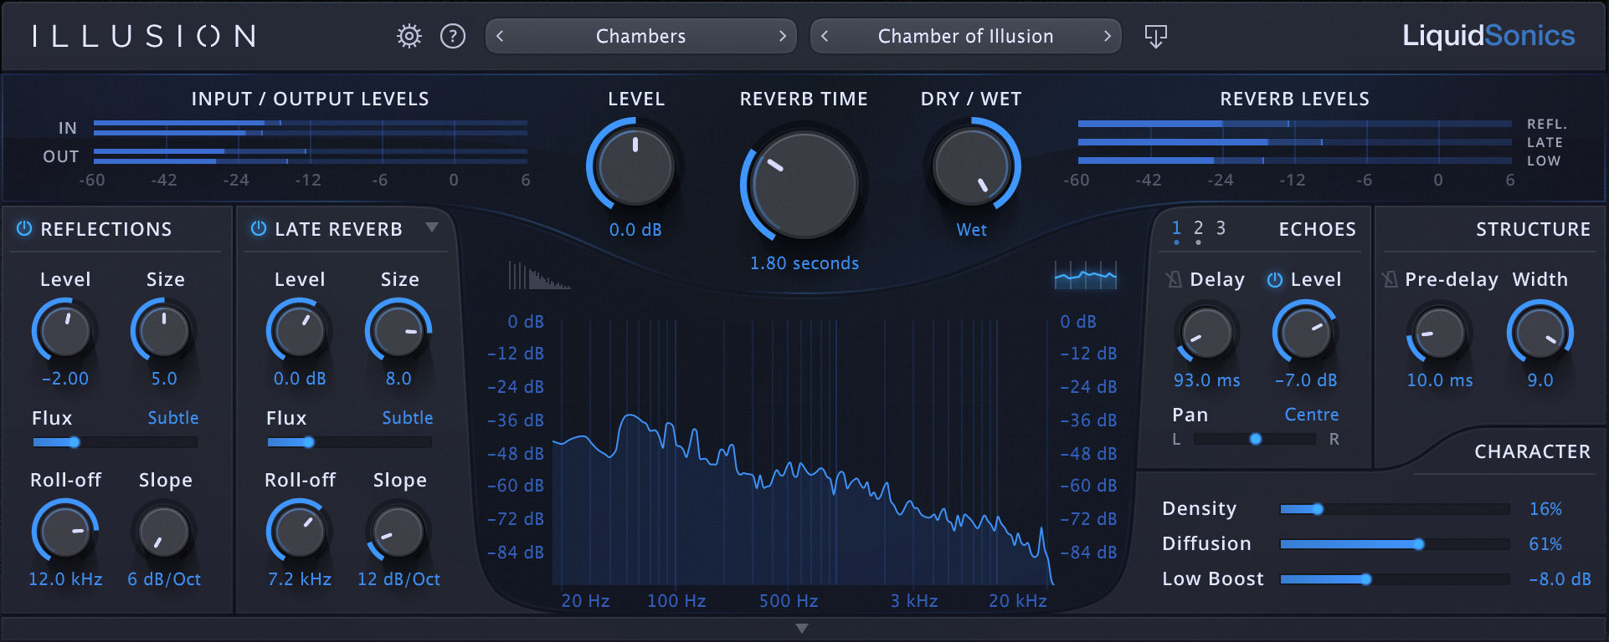Image resolution: width=1609 pixels, height=642 pixels.
Task: Disable the Late Reverb section power button
Action: pyautogui.click(x=259, y=228)
